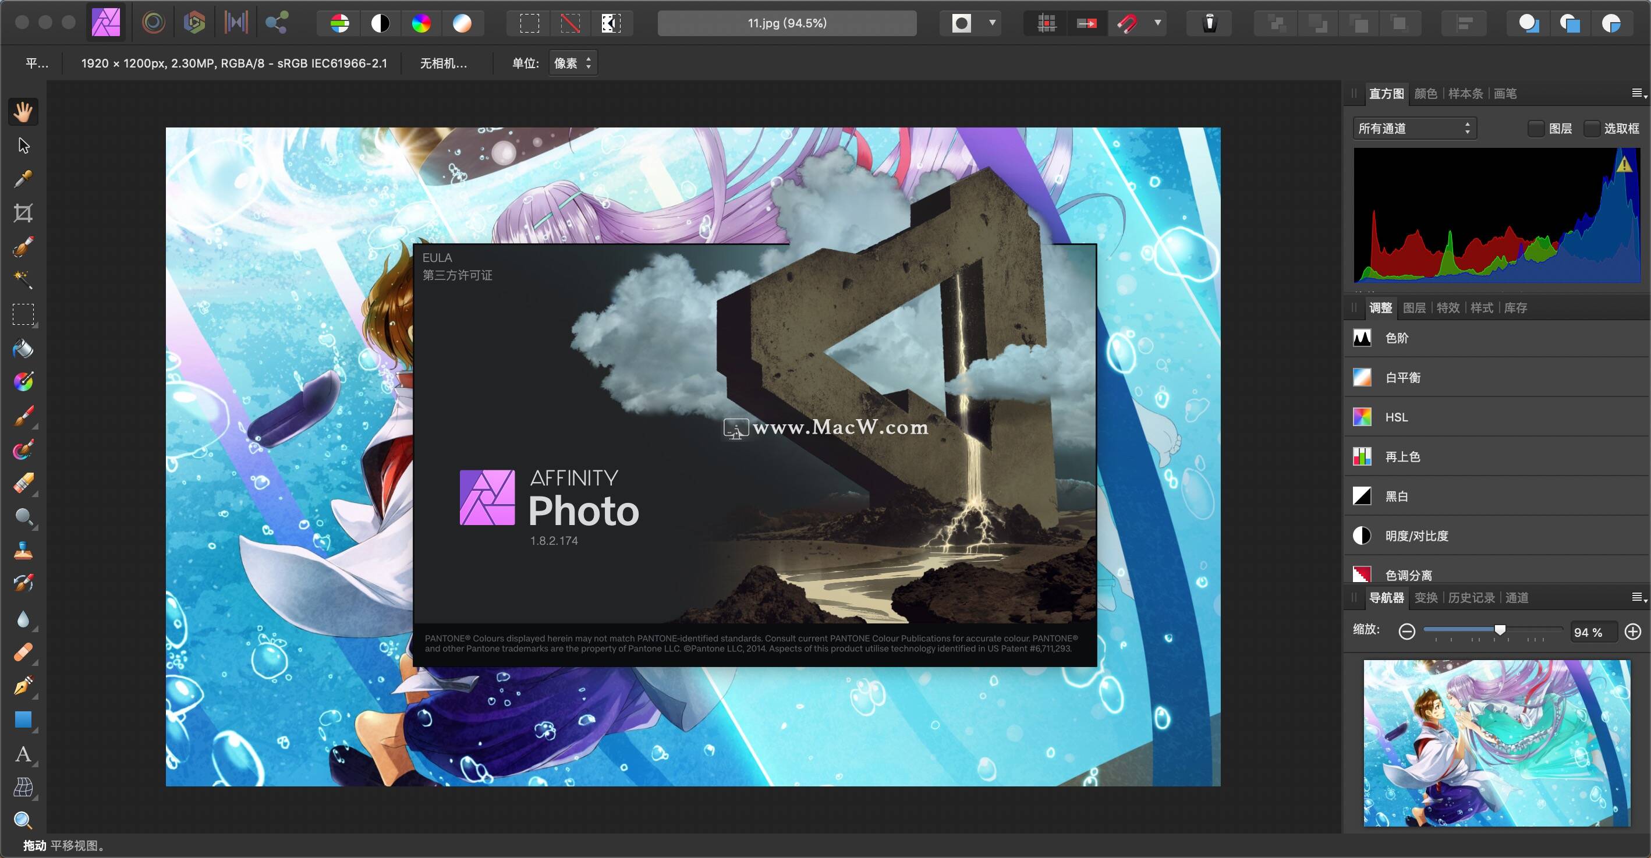Select the Move tool arrow

[24, 146]
